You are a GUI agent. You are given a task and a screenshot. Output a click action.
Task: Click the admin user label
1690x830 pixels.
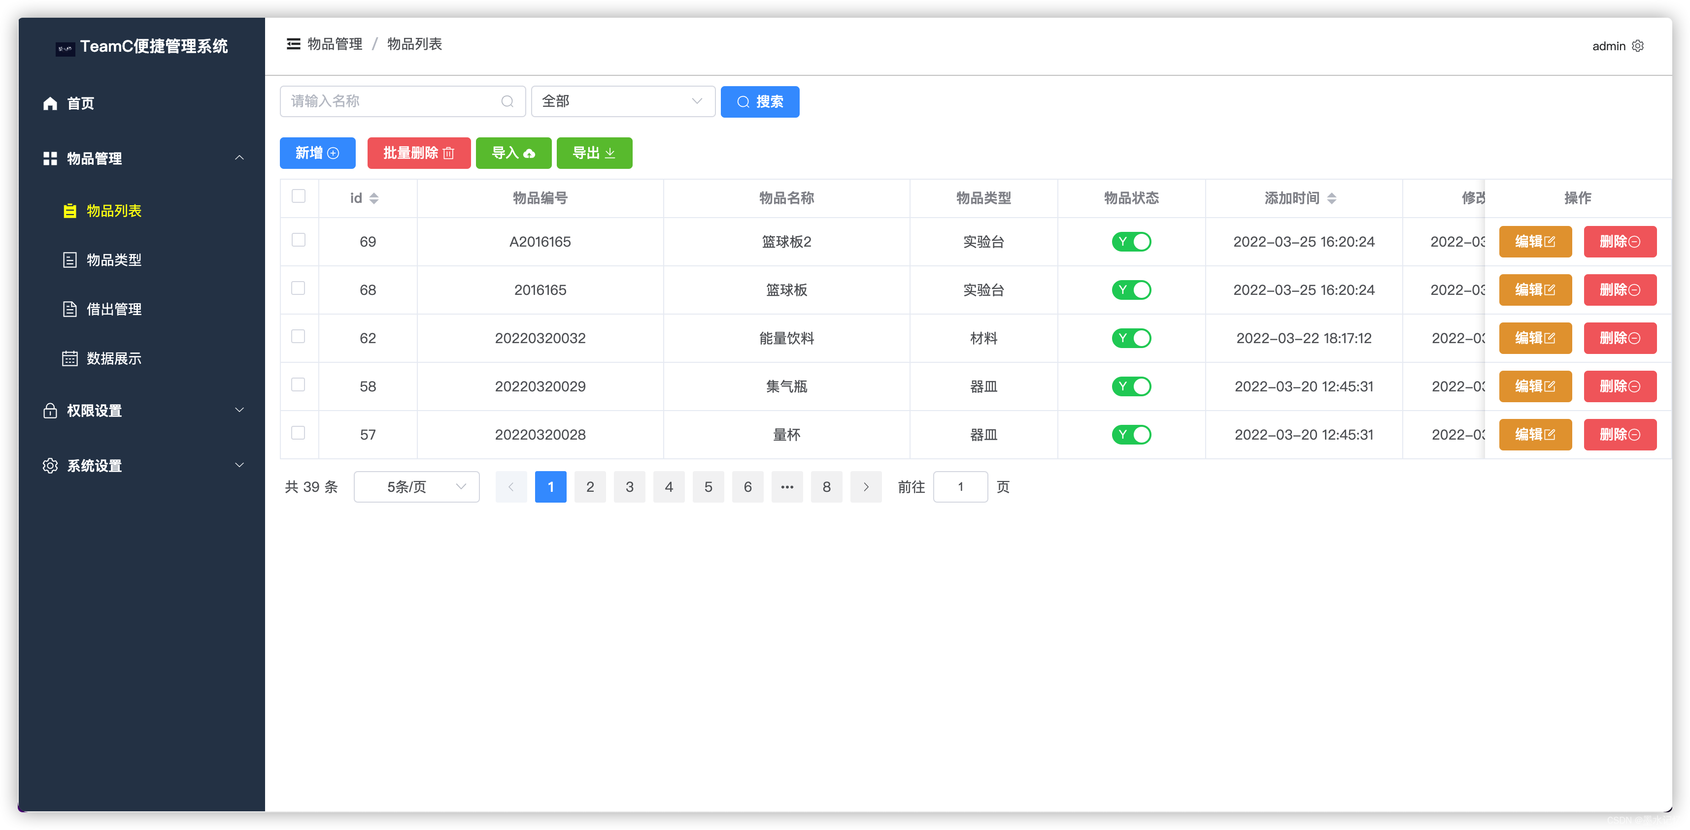[1609, 46]
